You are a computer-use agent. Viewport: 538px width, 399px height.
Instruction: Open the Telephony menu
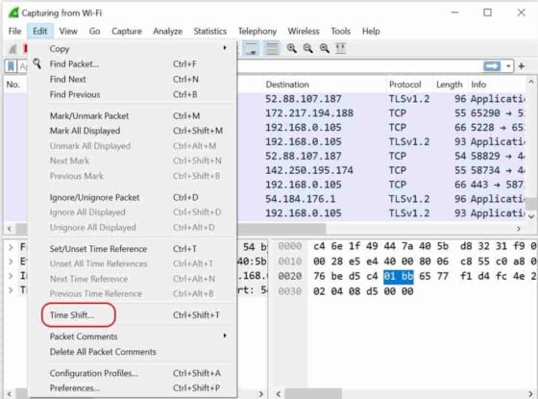click(257, 31)
